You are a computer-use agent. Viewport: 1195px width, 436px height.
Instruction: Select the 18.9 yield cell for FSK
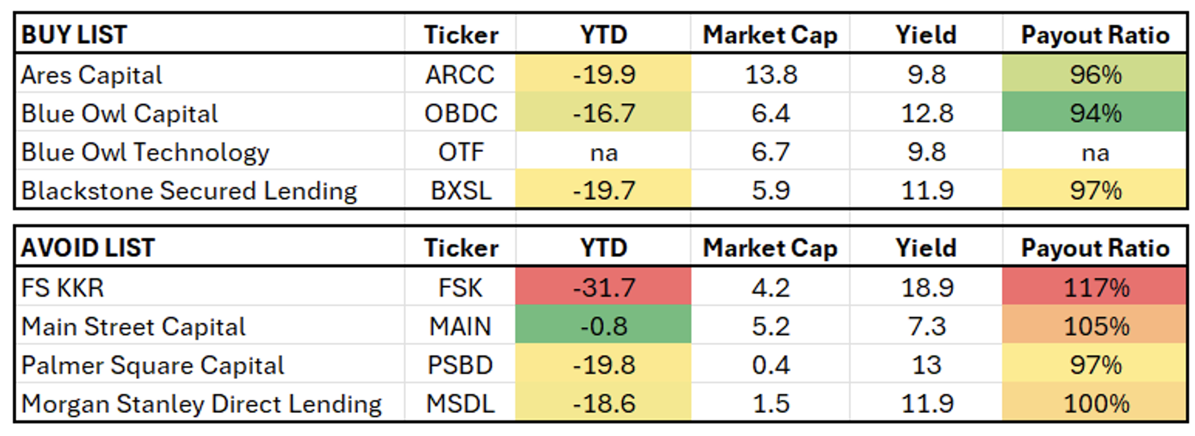coord(926,287)
